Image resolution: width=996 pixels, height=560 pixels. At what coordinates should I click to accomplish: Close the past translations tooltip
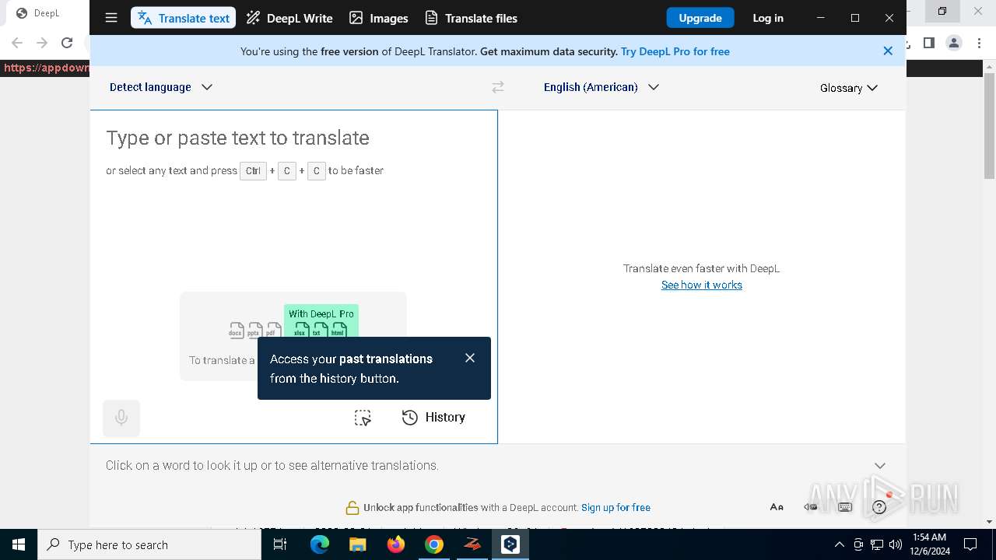[470, 358]
